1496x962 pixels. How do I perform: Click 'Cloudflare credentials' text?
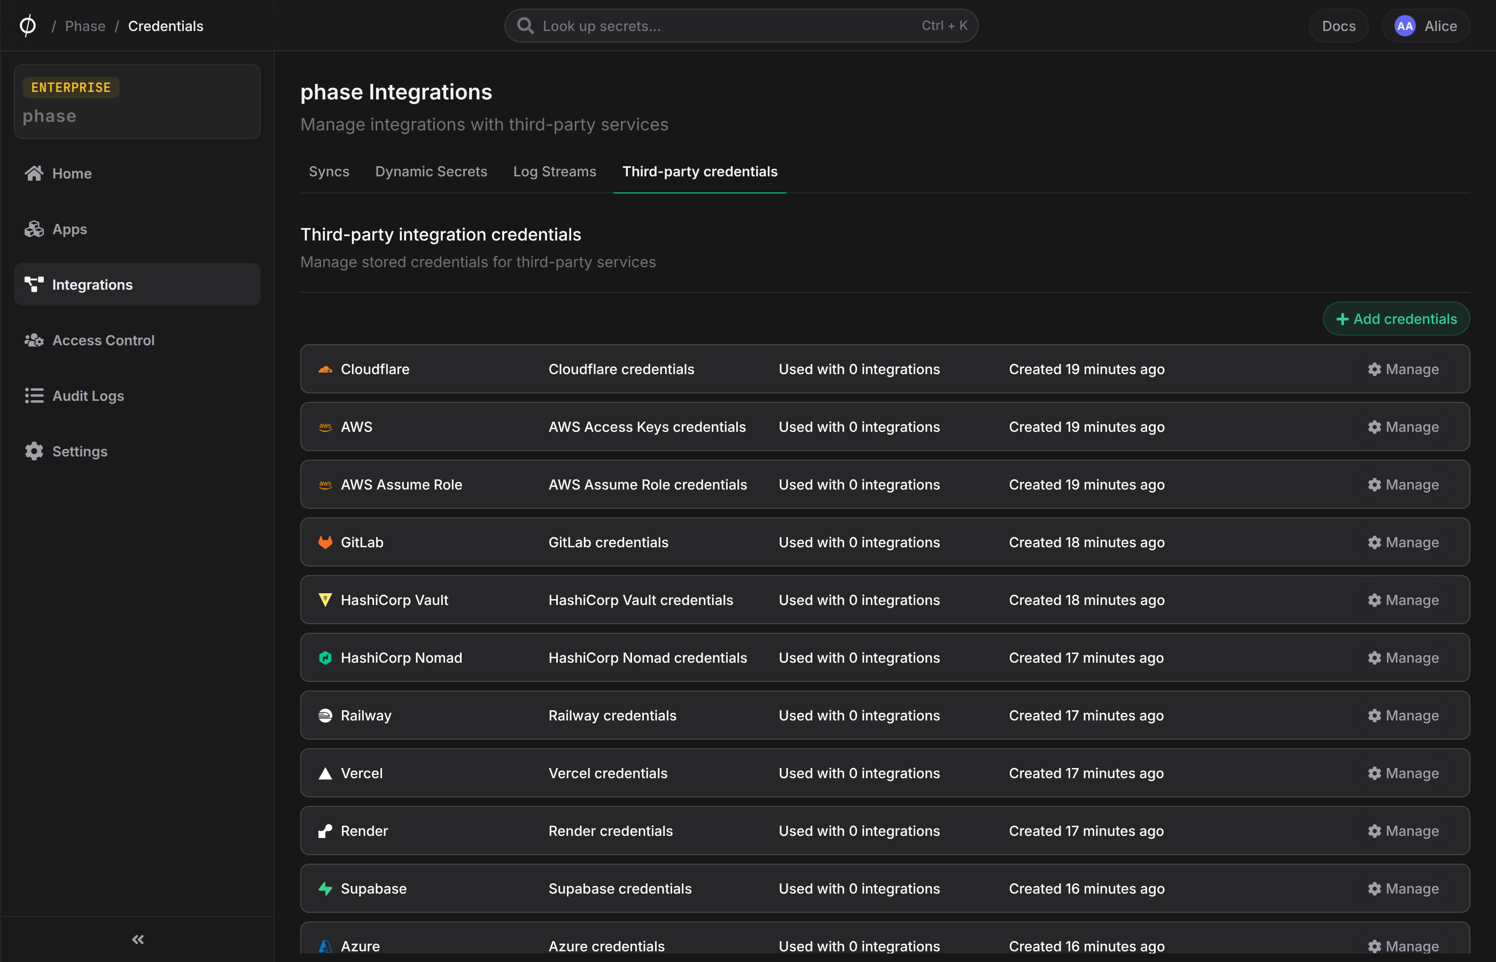tap(621, 369)
